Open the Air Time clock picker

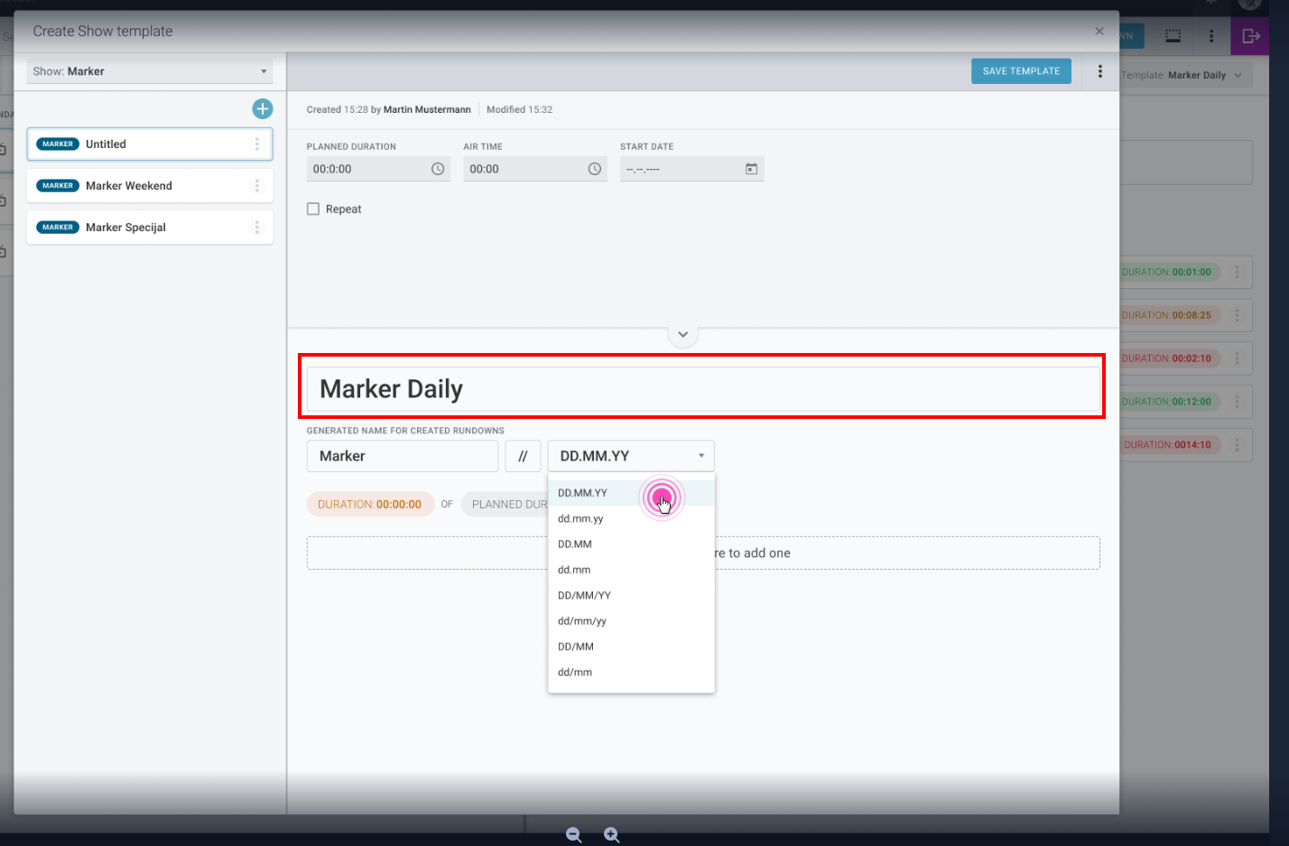pyautogui.click(x=594, y=168)
